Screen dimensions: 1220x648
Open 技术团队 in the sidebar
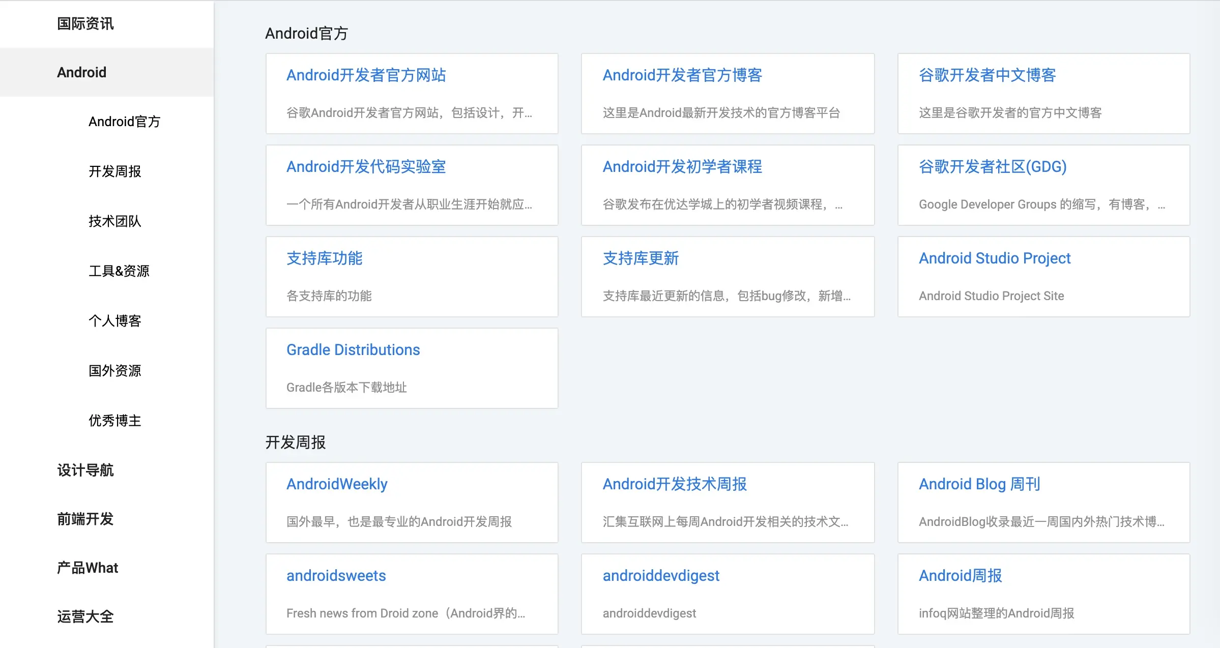114,221
